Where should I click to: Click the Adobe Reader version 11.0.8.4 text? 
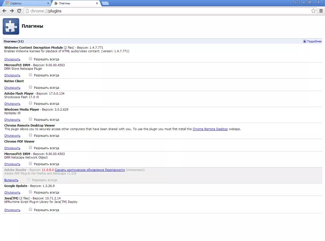[x=48, y=170]
